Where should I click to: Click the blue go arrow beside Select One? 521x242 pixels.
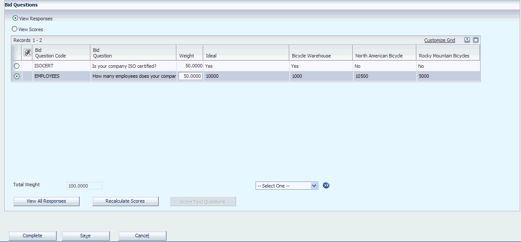[326, 185]
